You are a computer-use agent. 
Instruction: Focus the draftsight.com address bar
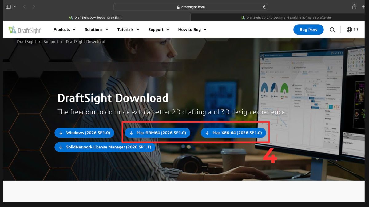[191, 7]
